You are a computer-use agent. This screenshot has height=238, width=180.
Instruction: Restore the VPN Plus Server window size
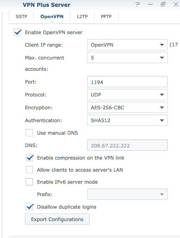point(163,4)
